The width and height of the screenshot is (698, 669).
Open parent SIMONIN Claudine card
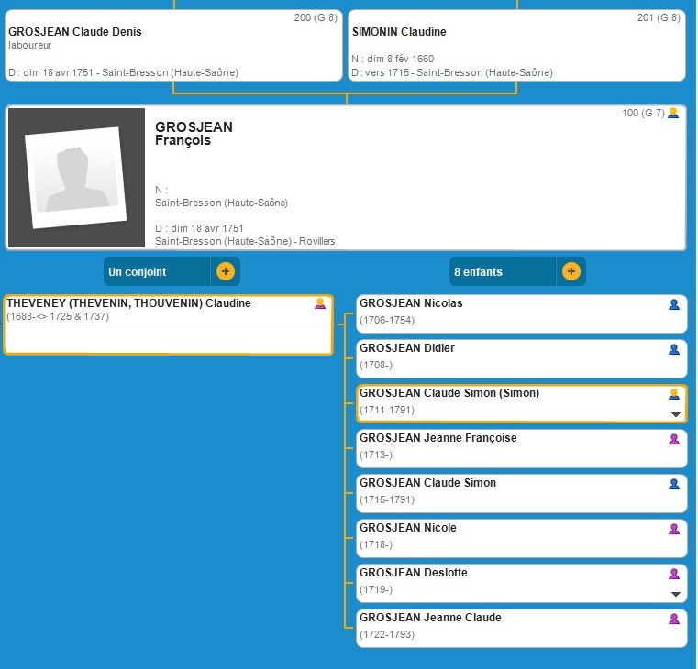(516, 46)
